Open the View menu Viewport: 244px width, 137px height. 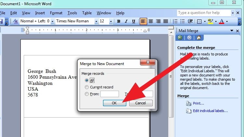(26, 13)
